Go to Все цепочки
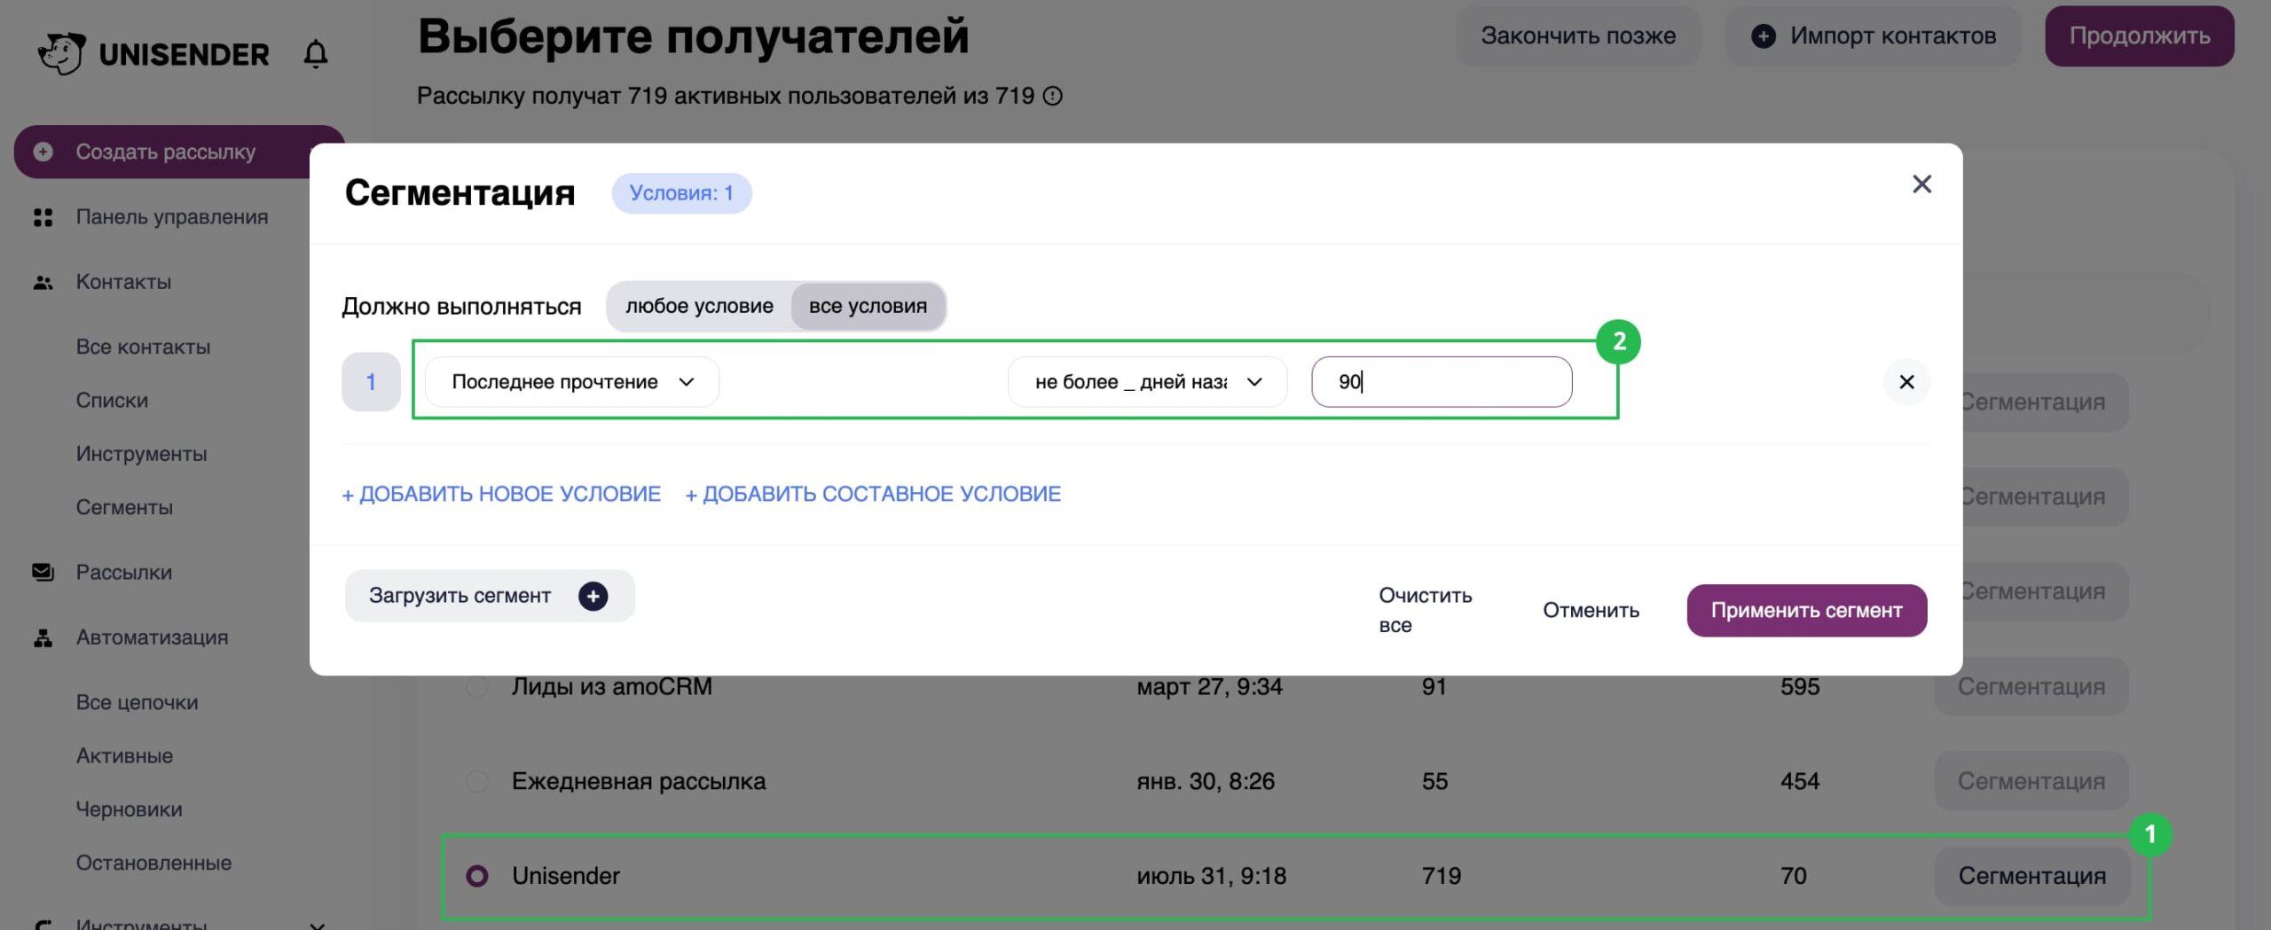Viewport: 2271px width, 930px height. (x=137, y=702)
